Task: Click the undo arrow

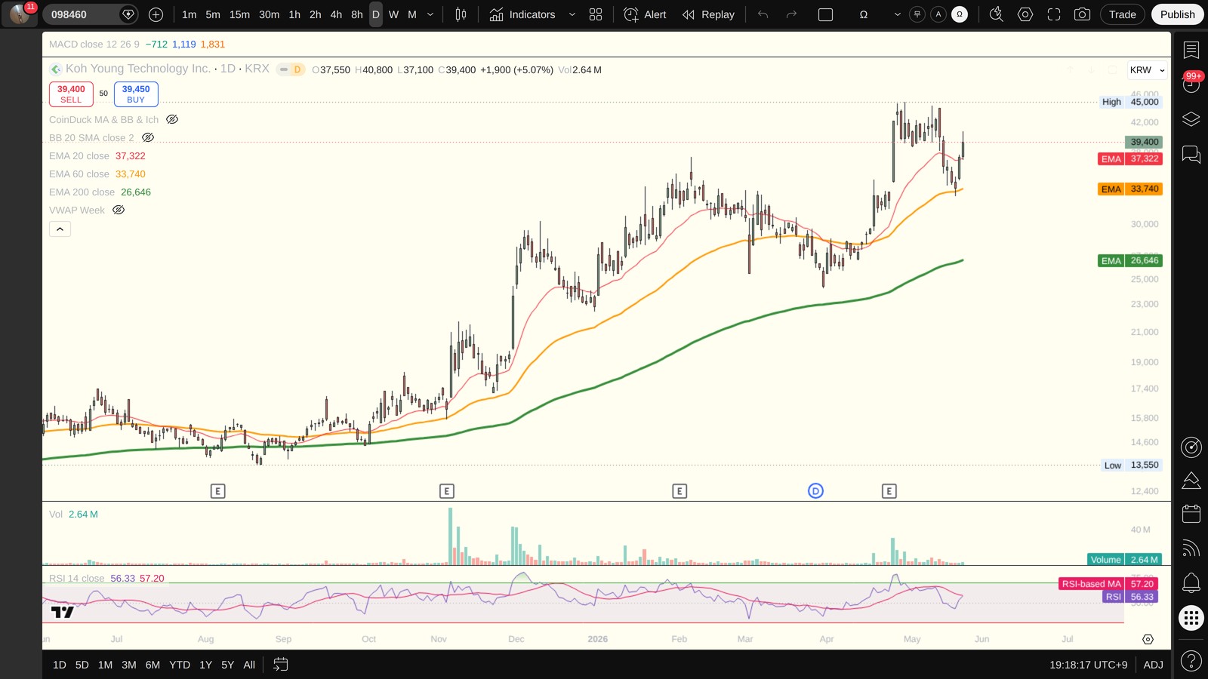Action: pos(763,14)
